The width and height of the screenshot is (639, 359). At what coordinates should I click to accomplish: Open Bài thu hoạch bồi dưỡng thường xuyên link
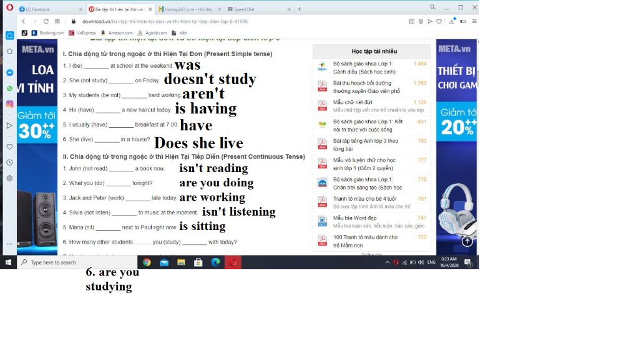coord(366,87)
